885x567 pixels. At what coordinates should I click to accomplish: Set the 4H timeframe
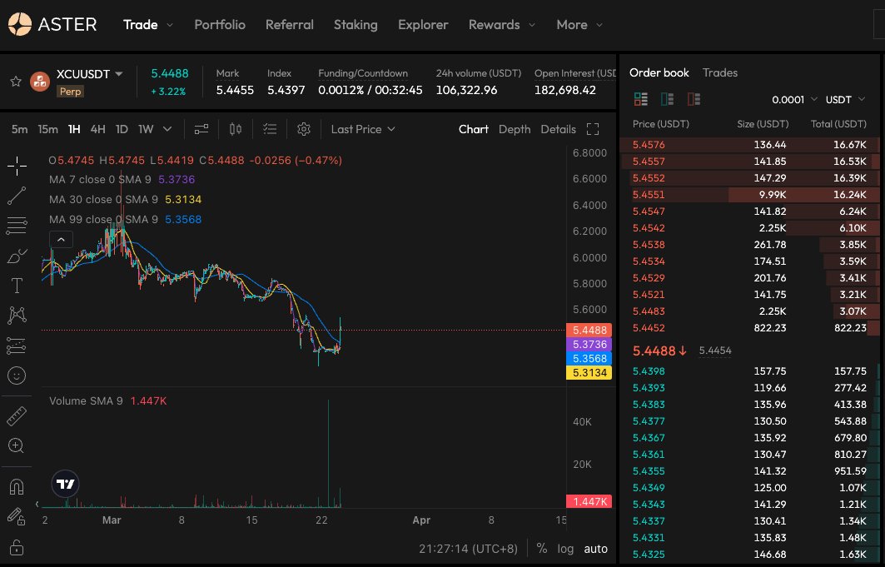coord(98,129)
